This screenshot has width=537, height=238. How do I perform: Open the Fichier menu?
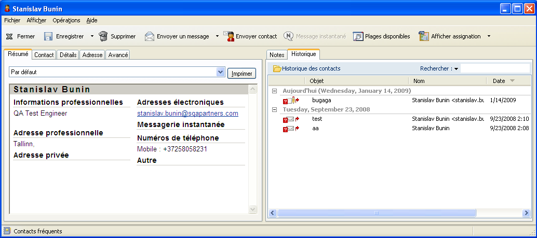click(x=12, y=21)
